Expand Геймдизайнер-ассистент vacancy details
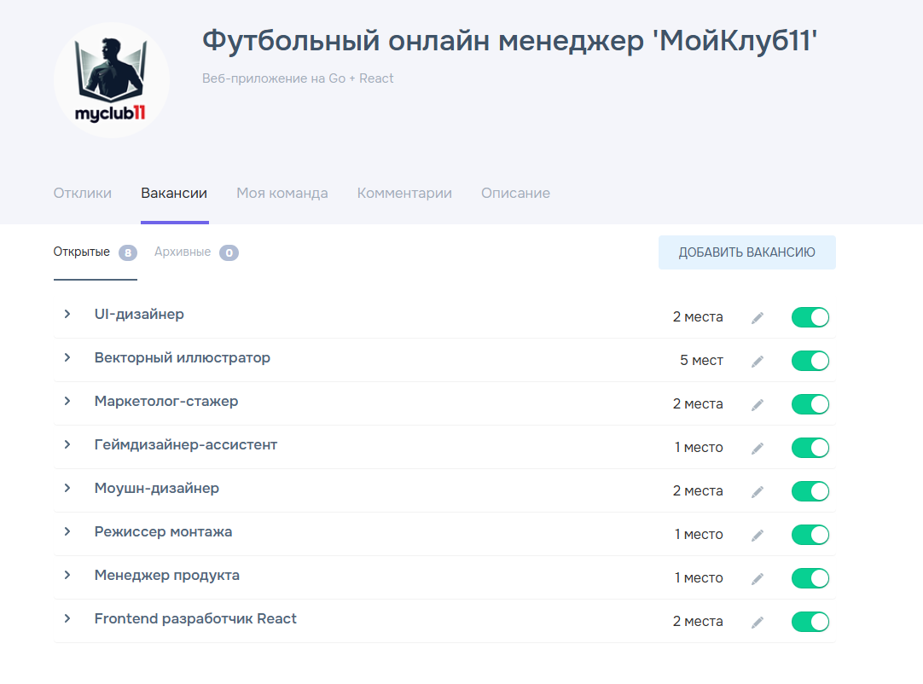Viewport: 923px width, 684px height. (x=67, y=444)
